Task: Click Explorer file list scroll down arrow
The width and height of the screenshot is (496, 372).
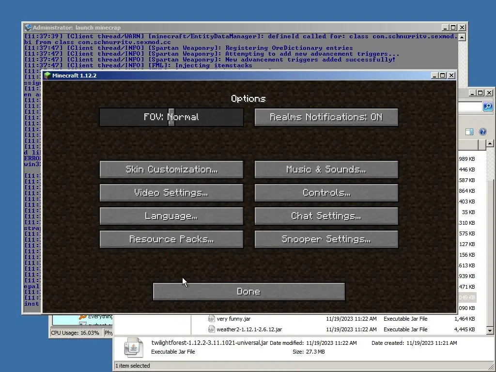Action: coord(490,331)
